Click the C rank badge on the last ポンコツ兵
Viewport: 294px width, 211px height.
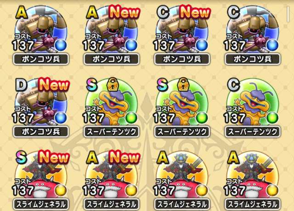(234, 12)
